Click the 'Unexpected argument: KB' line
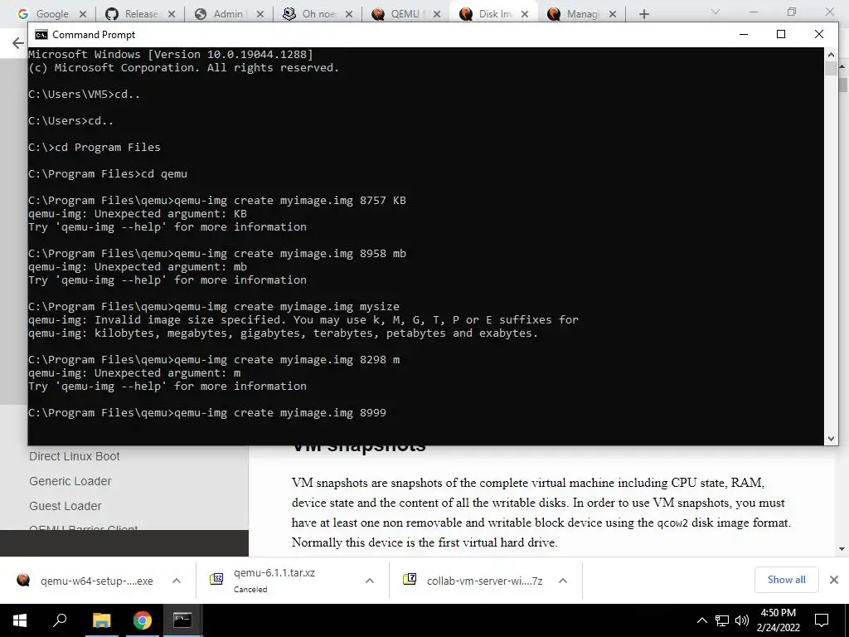The image size is (849, 637). [x=138, y=213]
